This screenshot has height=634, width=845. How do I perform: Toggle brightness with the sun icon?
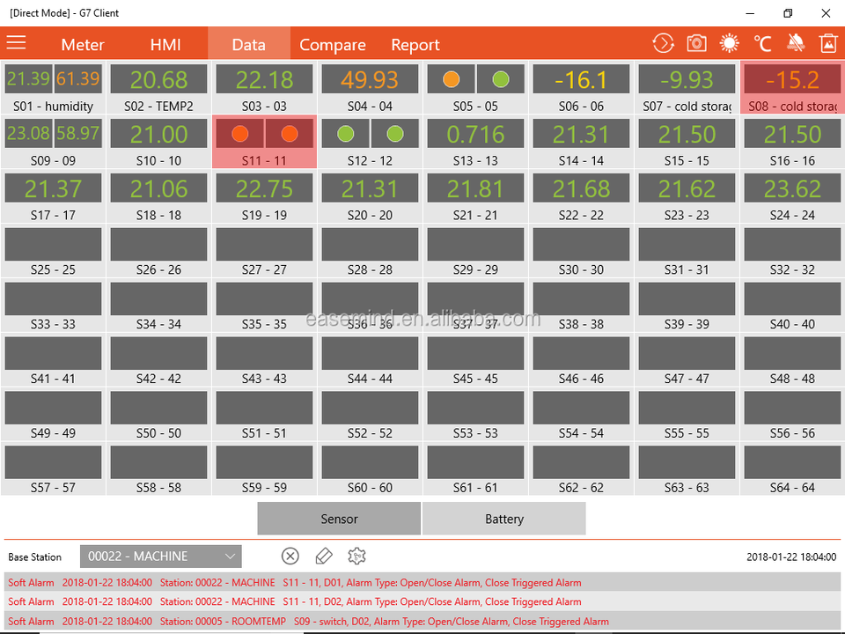click(x=730, y=43)
